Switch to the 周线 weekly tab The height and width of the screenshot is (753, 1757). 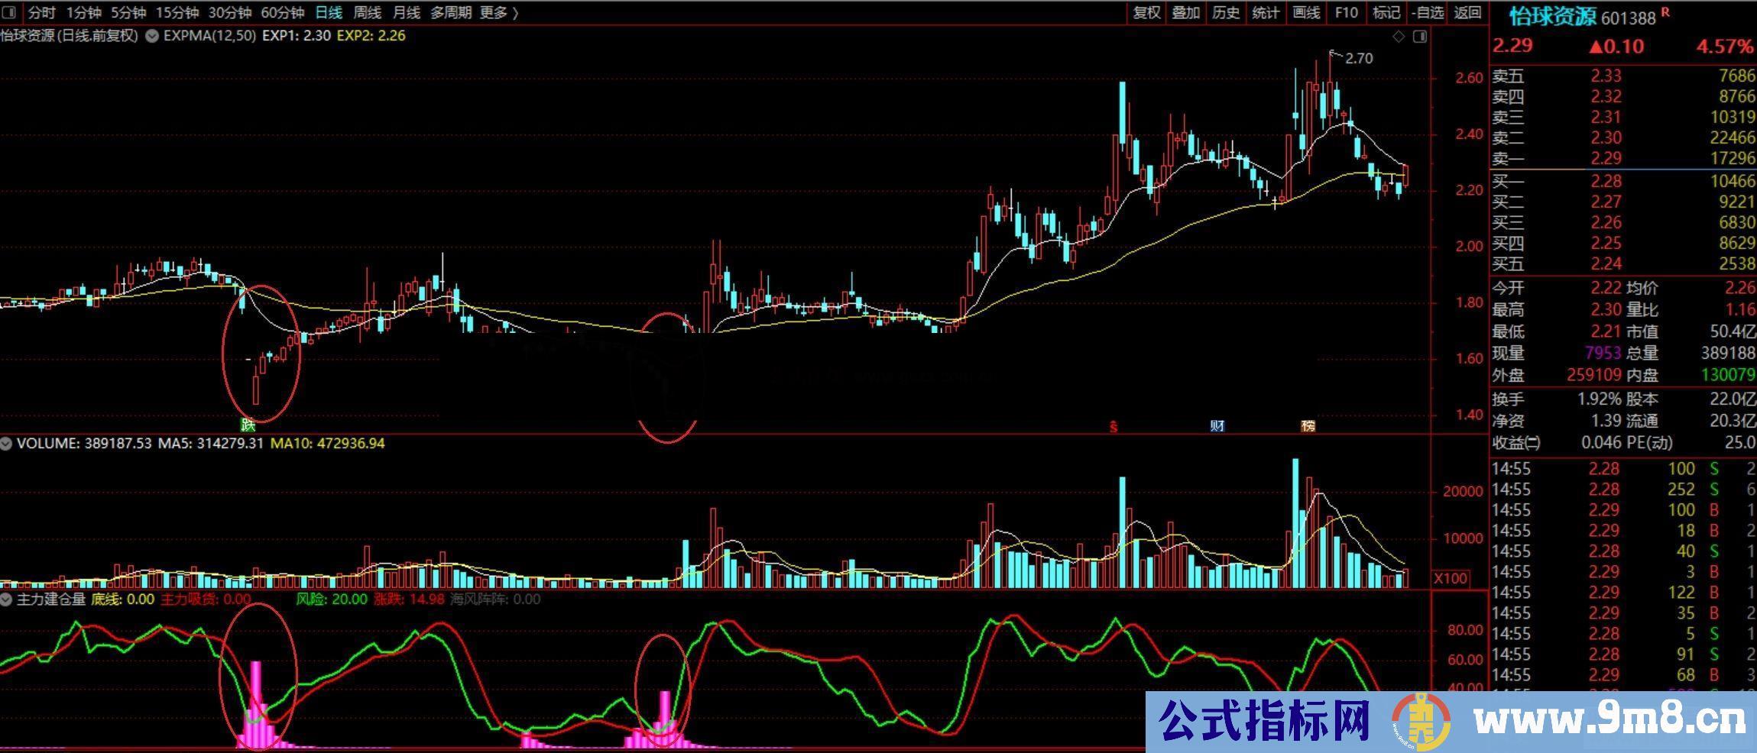368,12
